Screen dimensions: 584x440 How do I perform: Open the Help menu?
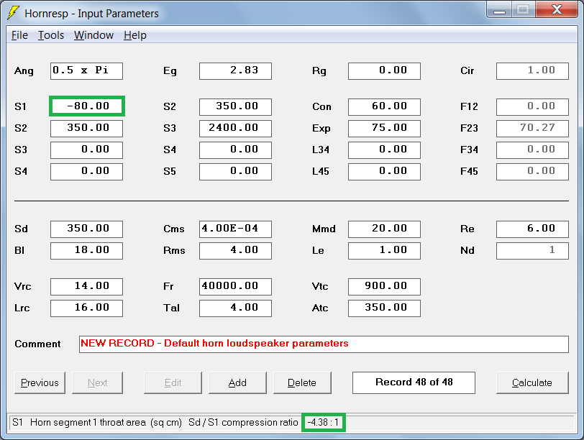(x=134, y=35)
